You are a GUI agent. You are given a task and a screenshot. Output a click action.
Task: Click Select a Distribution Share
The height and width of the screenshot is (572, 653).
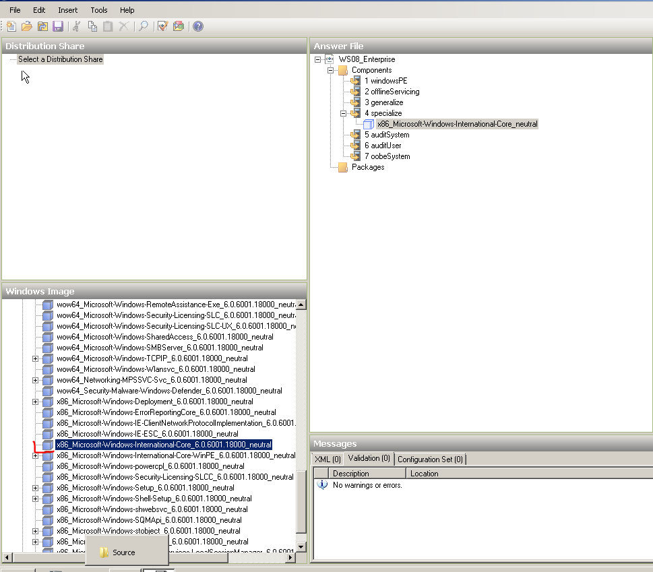click(61, 59)
